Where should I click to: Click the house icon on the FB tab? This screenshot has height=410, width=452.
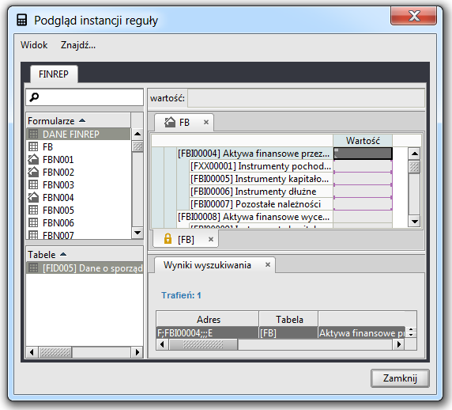(170, 122)
